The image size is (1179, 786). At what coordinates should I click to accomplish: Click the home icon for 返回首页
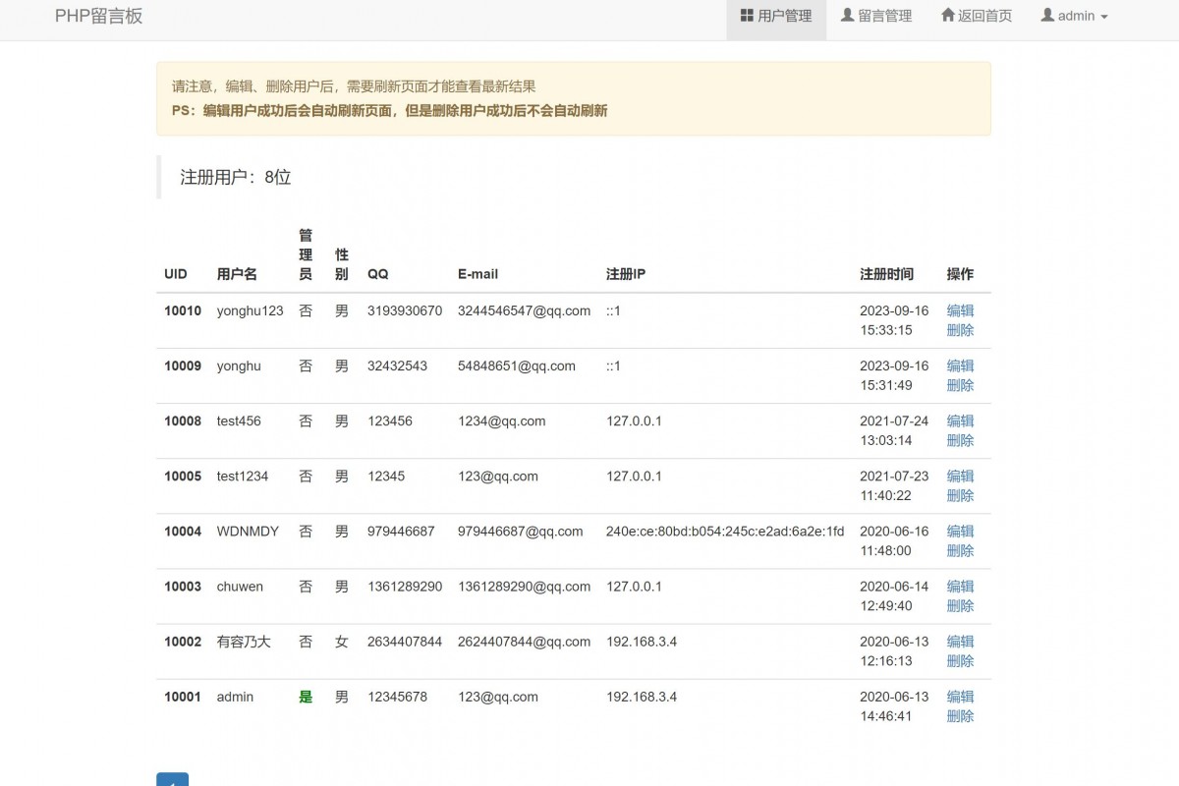pos(946,16)
